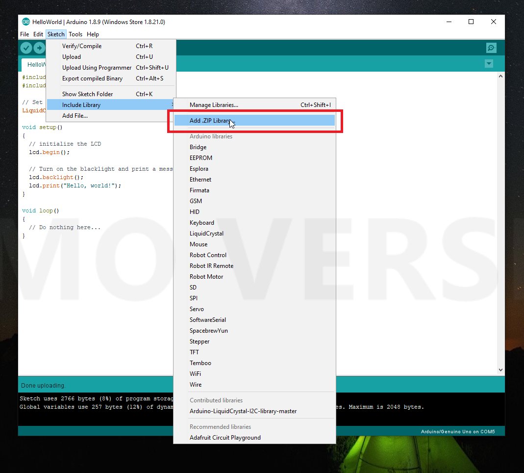The image size is (524, 473).
Task: Include the Servo library
Action: [x=254, y=309]
